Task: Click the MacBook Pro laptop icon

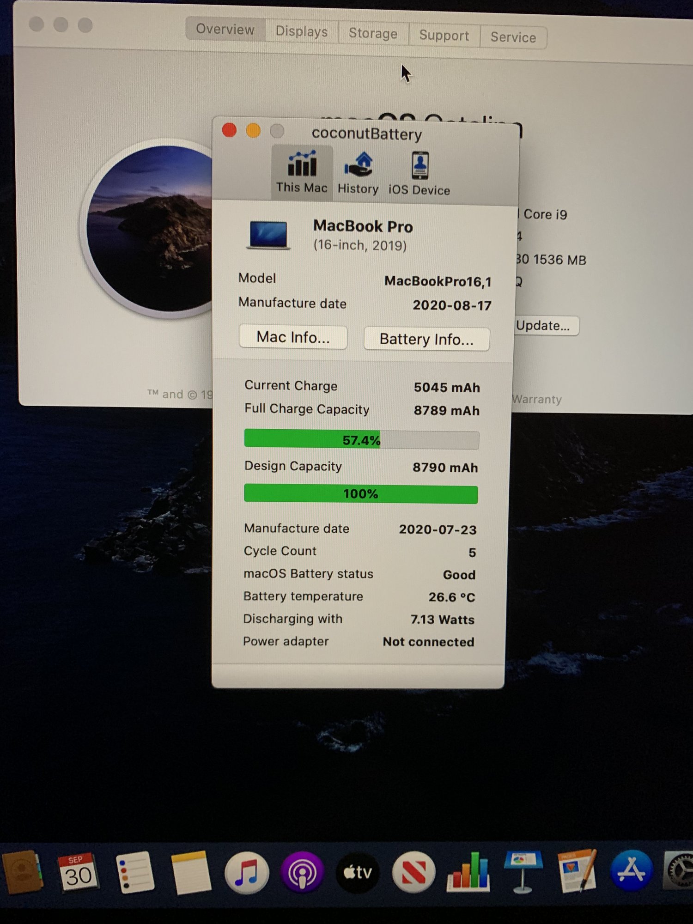Action: [x=268, y=235]
